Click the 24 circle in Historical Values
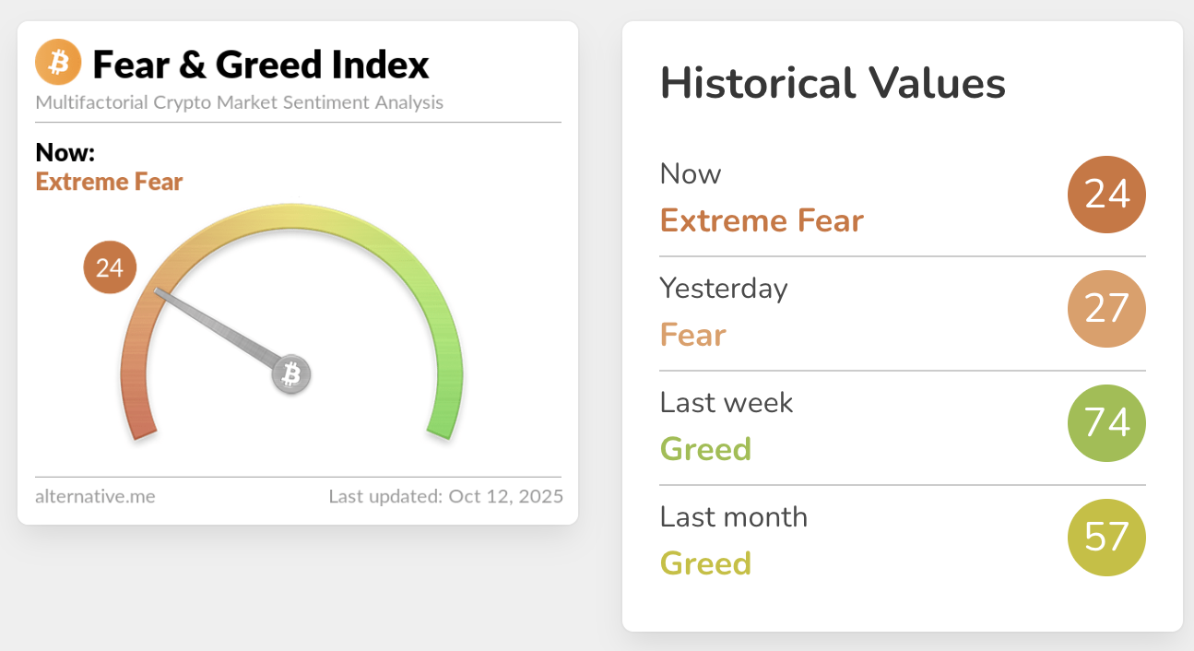The width and height of the screenshot is (1194, 651). tap(1106, 195)
